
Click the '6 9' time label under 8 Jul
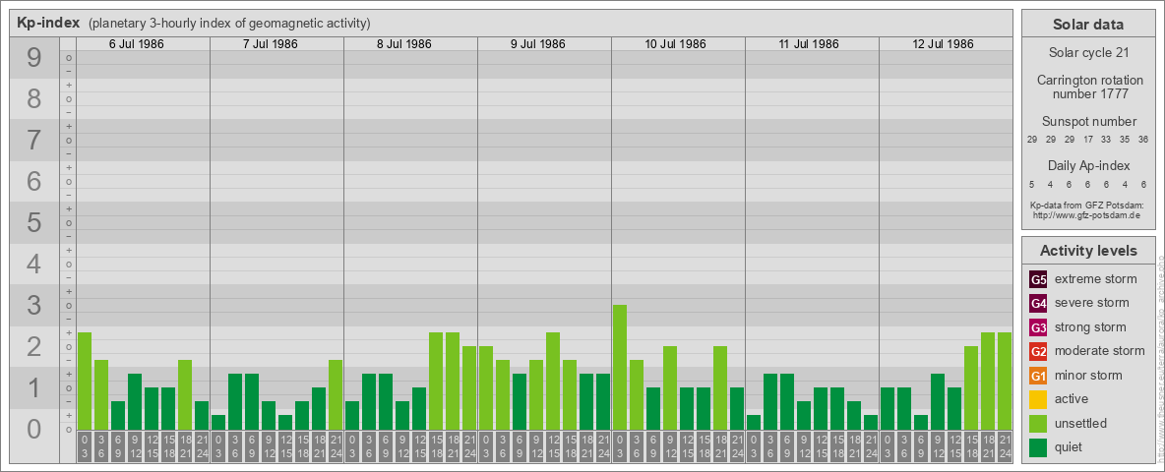pos(386,446)
